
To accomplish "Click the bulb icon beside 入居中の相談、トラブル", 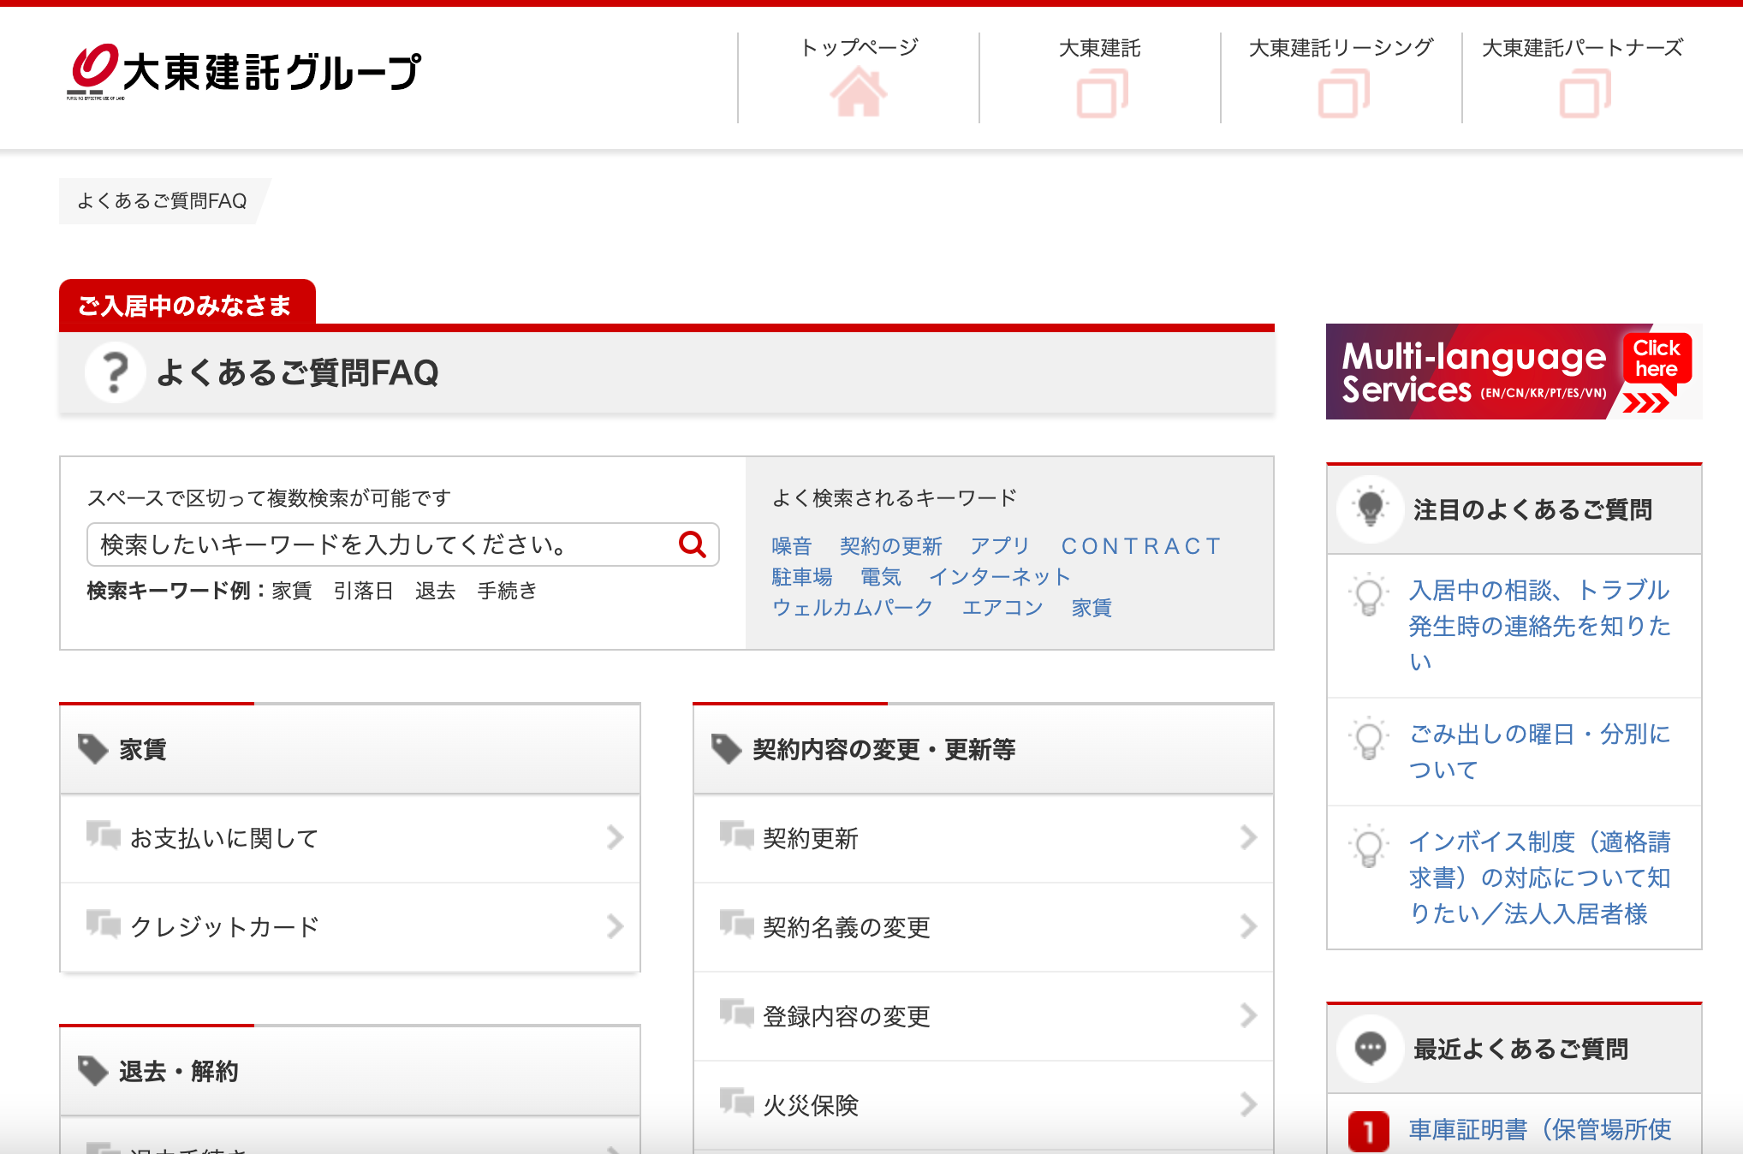I will click(1368, 594).
